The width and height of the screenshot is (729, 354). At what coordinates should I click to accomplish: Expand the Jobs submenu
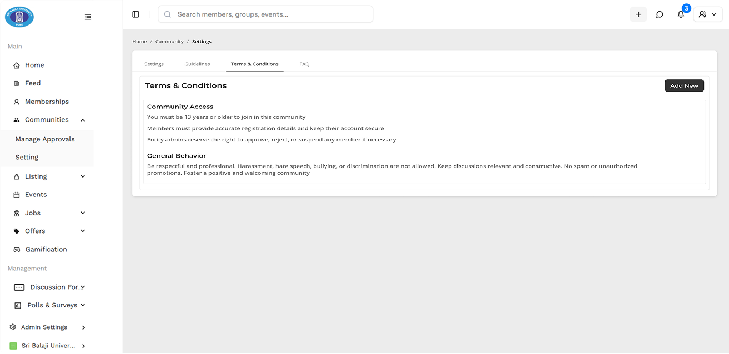pyautogui.click(x=83, y=213)
